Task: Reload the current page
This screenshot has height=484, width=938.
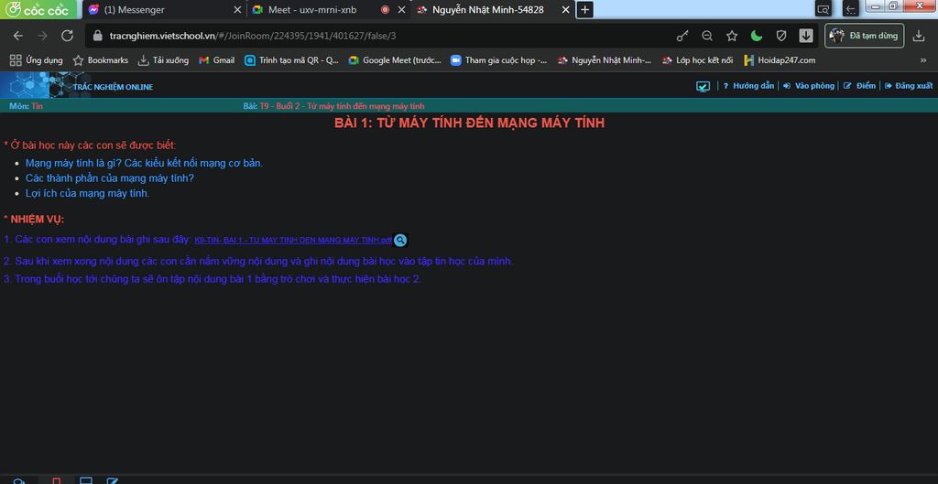Action: 67,36
